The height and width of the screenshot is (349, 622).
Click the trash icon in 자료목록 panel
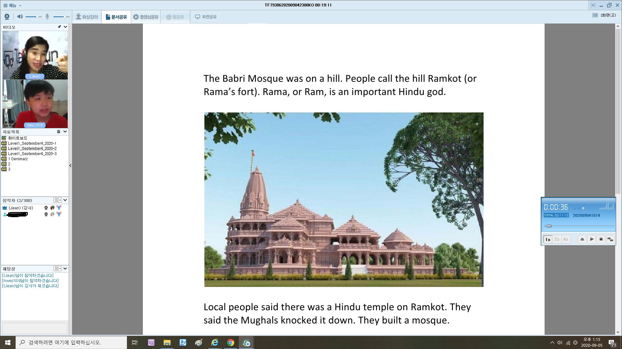[x=59, y=132]
